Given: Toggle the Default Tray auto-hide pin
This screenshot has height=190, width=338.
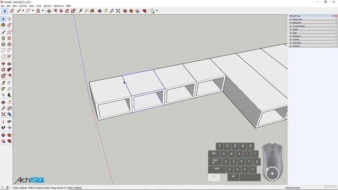Looking at the screenshot, I should (x=333, y=16).
